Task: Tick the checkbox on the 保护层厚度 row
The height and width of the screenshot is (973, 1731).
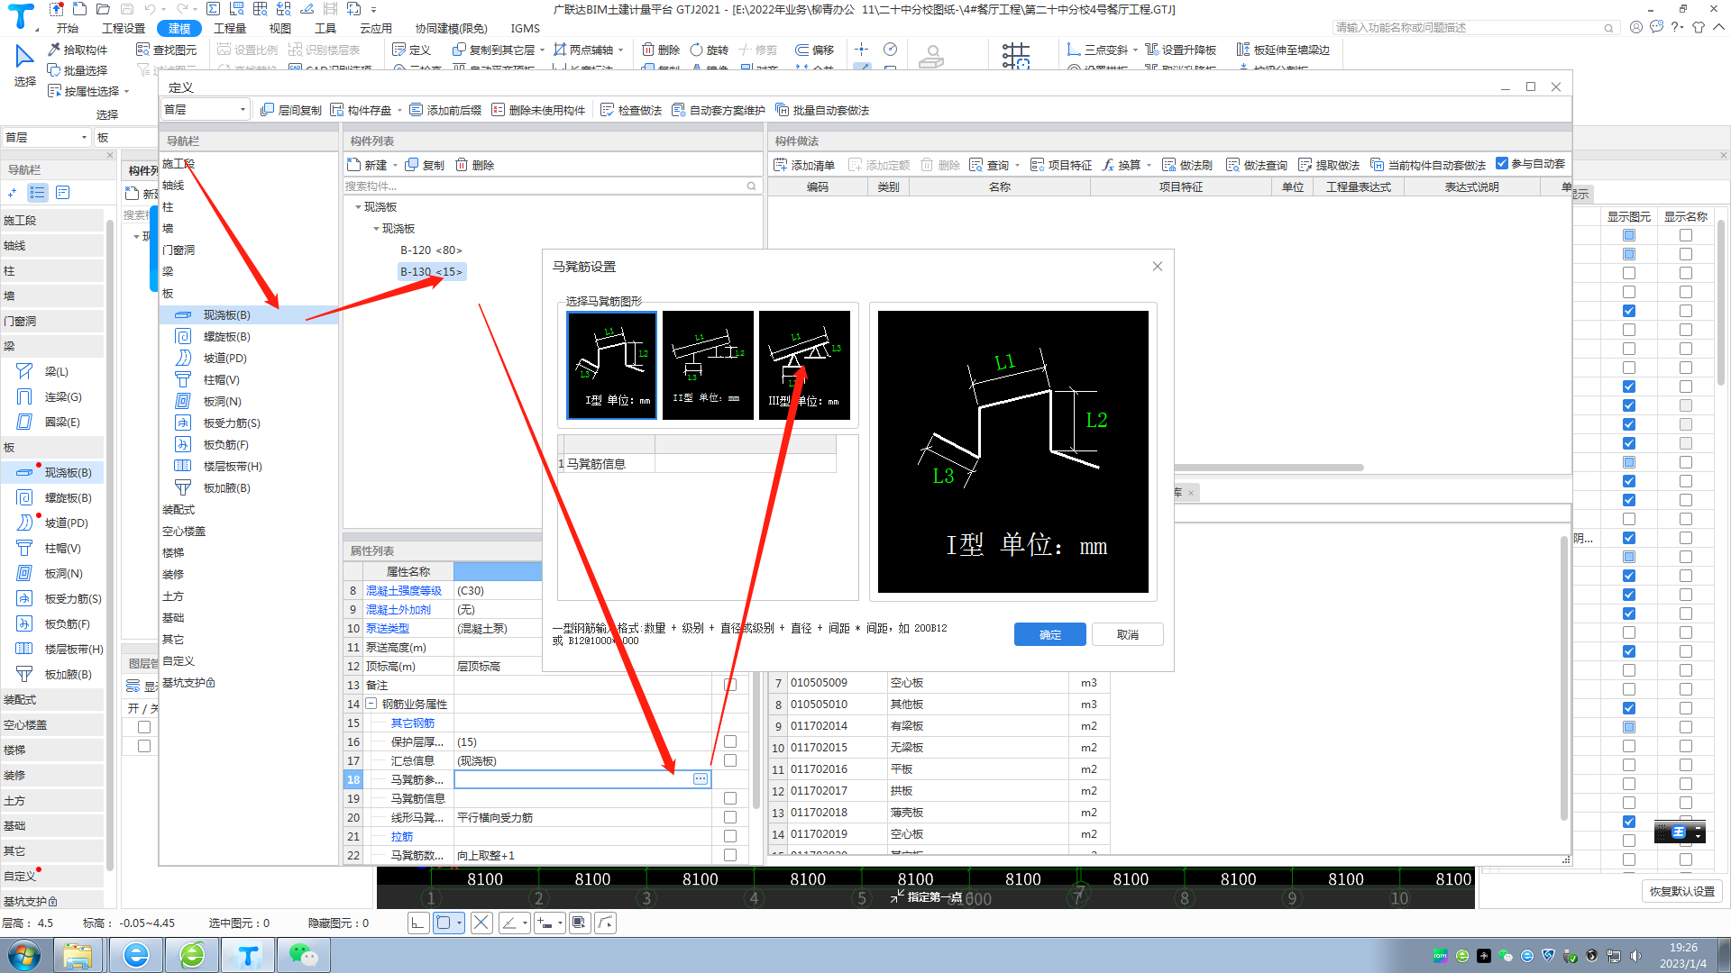Action: pos(730,741)
